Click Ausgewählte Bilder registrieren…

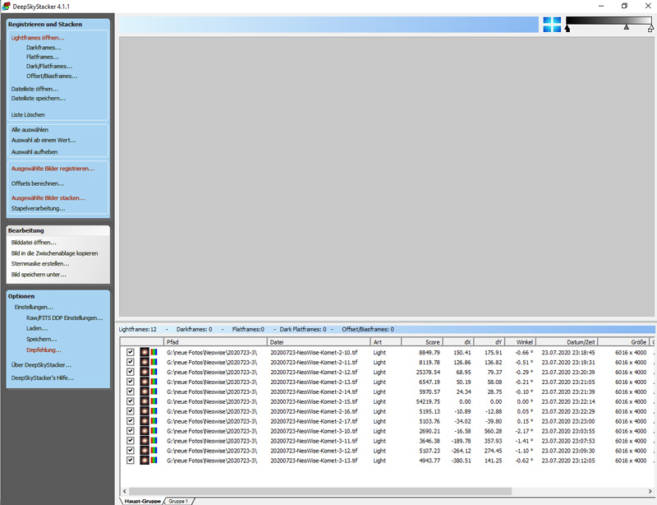coord(53,169)
